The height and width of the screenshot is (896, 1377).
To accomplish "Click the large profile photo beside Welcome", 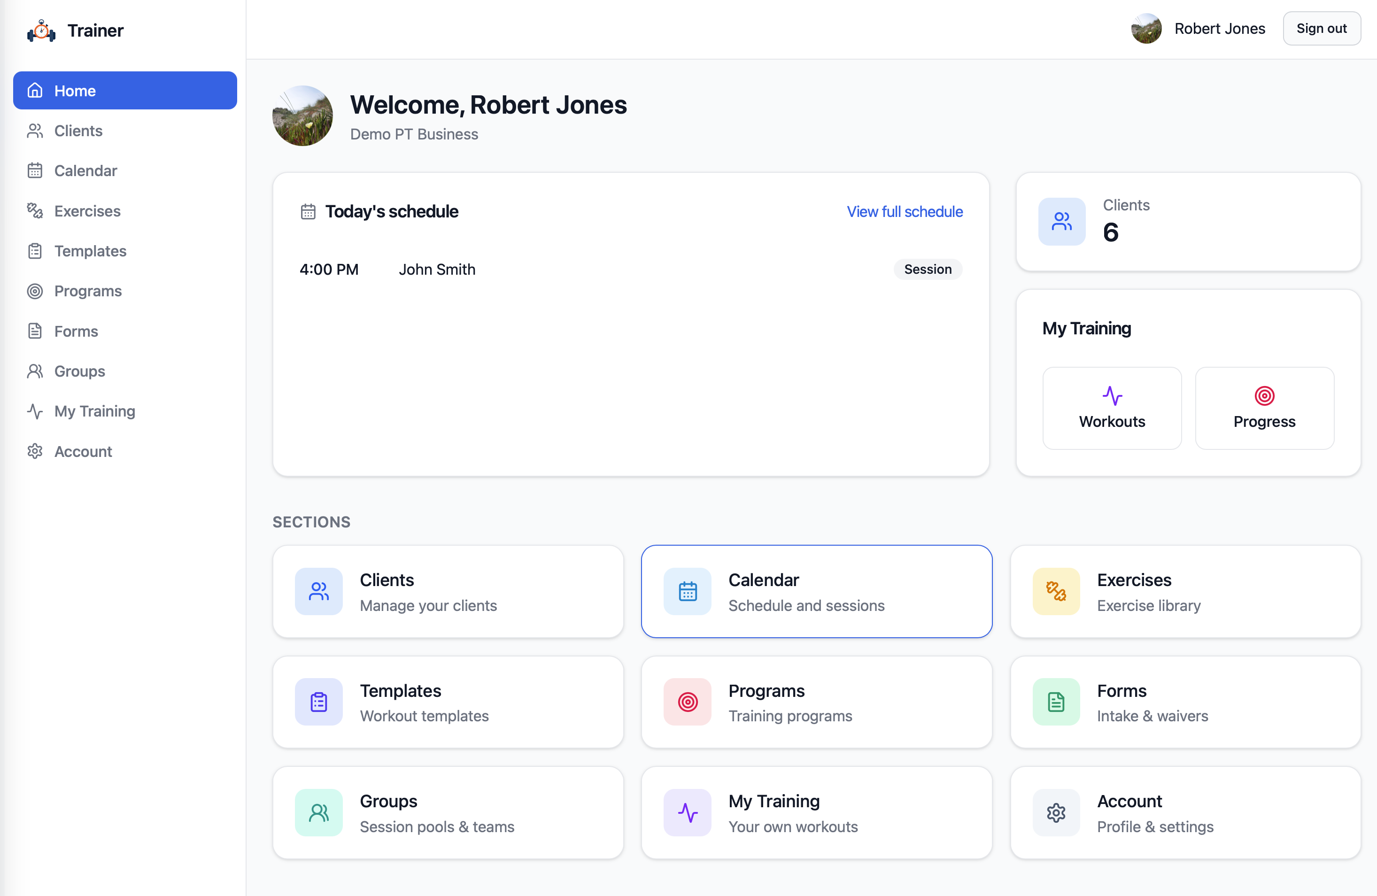I will point(302,116).
